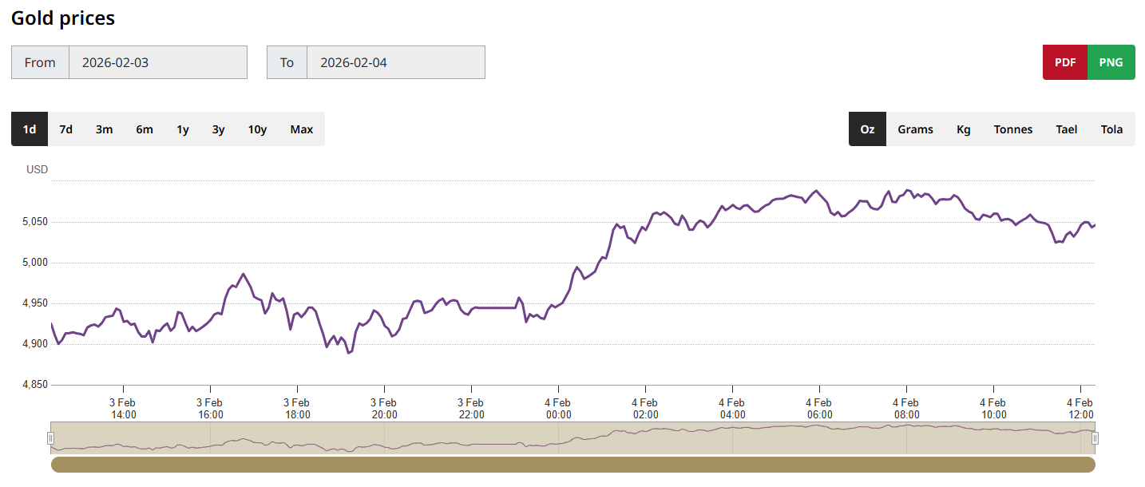
Task: Choose the 6m time range
Action: pos(144,129)
